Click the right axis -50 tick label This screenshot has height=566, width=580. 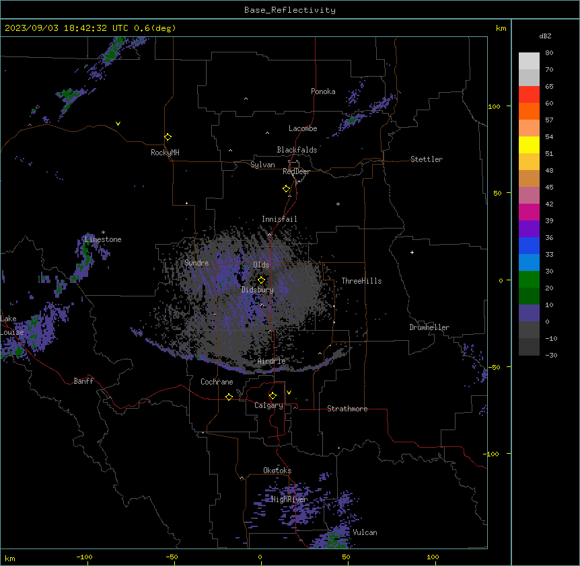494,367
